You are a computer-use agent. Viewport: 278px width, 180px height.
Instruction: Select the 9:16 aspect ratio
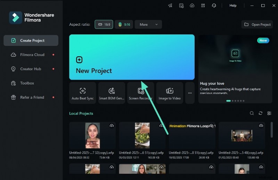(x=124, y=24)
